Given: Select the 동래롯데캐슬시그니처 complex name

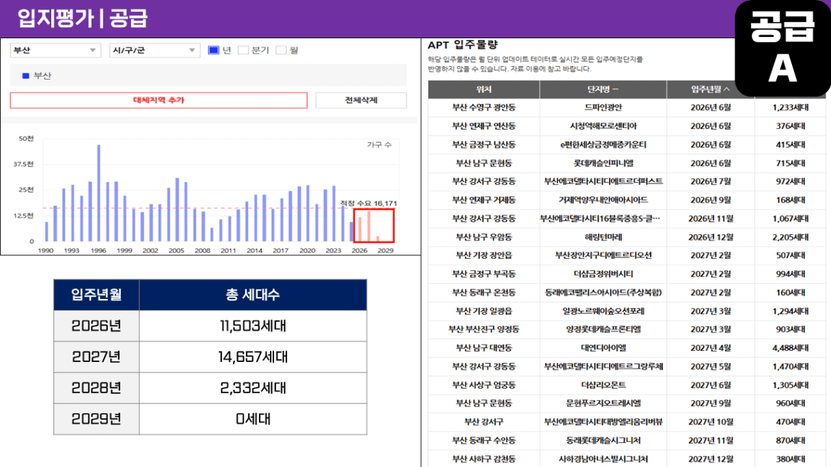Looking at the screenshot, I should 603,440.
